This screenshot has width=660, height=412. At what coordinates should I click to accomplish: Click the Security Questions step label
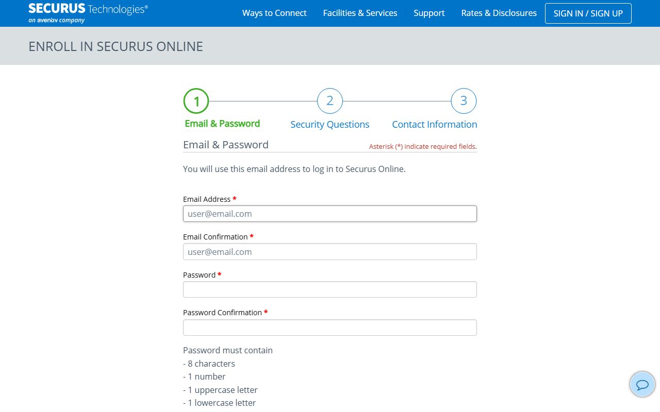[x=330, y=125]
